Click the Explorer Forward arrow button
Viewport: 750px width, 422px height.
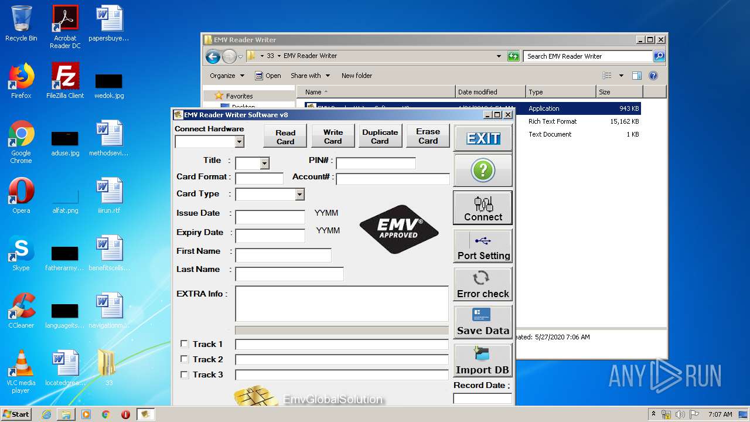coord(229,56)
